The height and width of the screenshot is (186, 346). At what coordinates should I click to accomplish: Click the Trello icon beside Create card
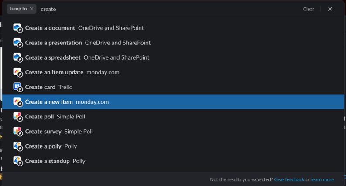[17, 87]
